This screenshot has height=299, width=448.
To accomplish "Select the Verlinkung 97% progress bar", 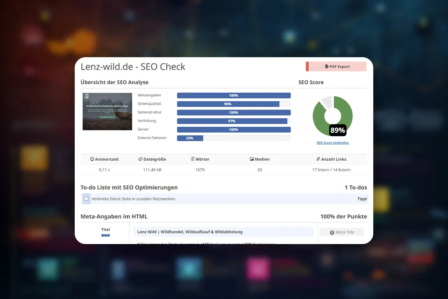I will (234, 121).
